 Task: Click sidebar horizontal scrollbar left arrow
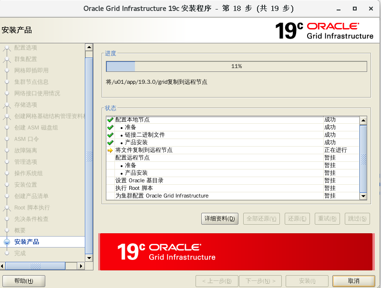[2, 266]
